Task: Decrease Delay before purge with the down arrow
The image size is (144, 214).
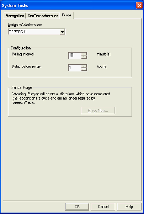Action: tap(84, 69)
